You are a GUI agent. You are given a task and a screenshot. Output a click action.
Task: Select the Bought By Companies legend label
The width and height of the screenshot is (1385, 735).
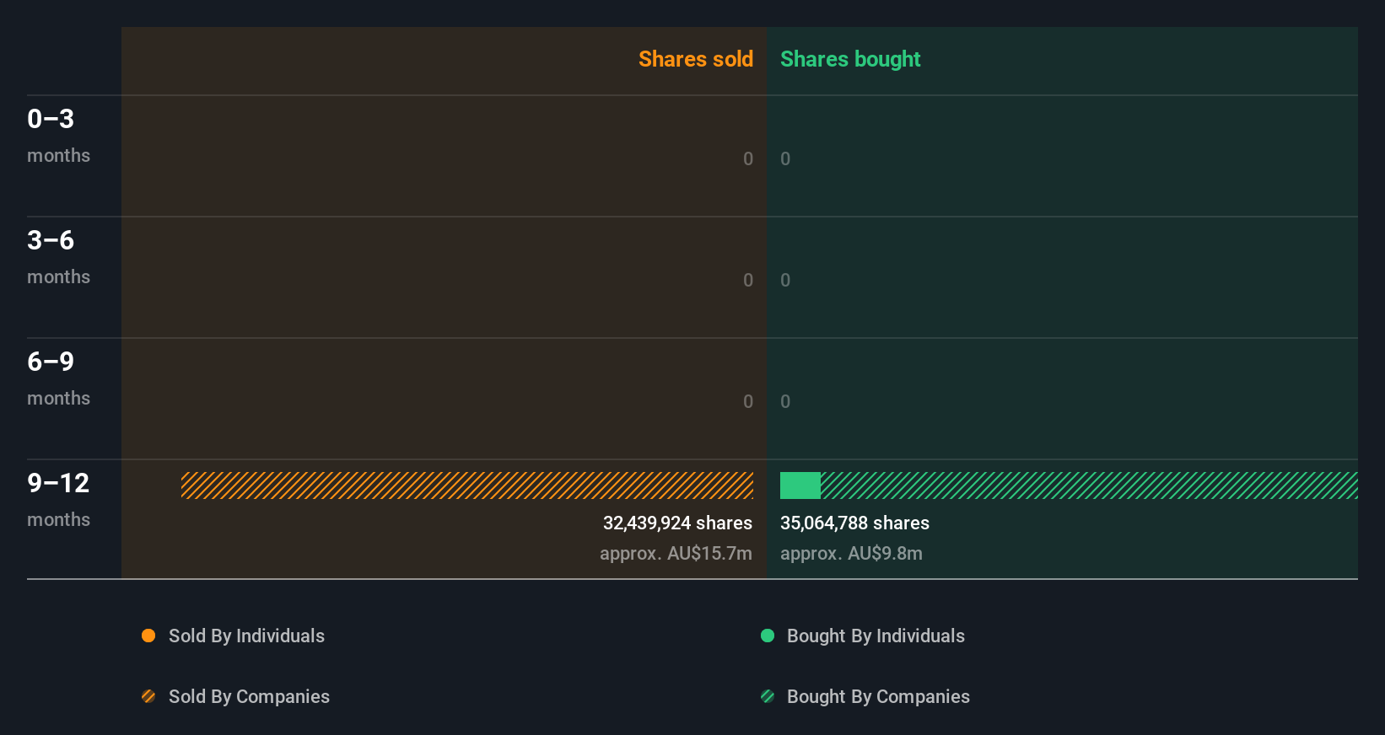point(878,697)
